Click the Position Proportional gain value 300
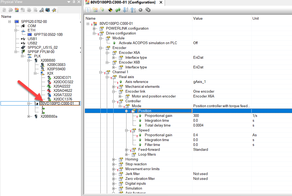This screenshot has width=292, height=196. (196, 116)
